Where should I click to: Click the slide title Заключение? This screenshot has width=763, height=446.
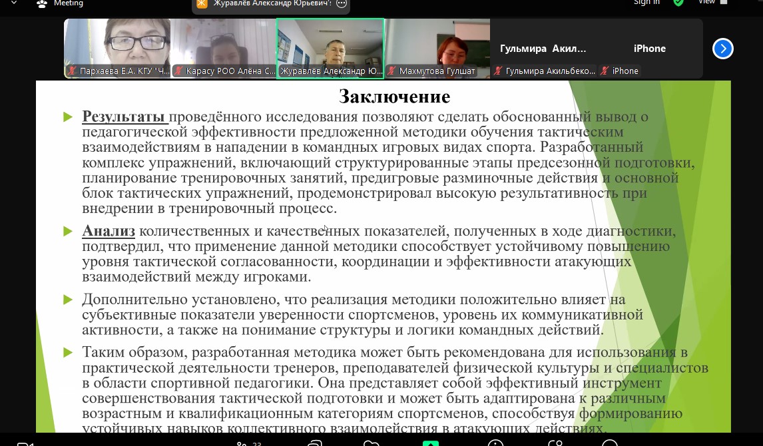click(394, 97)
